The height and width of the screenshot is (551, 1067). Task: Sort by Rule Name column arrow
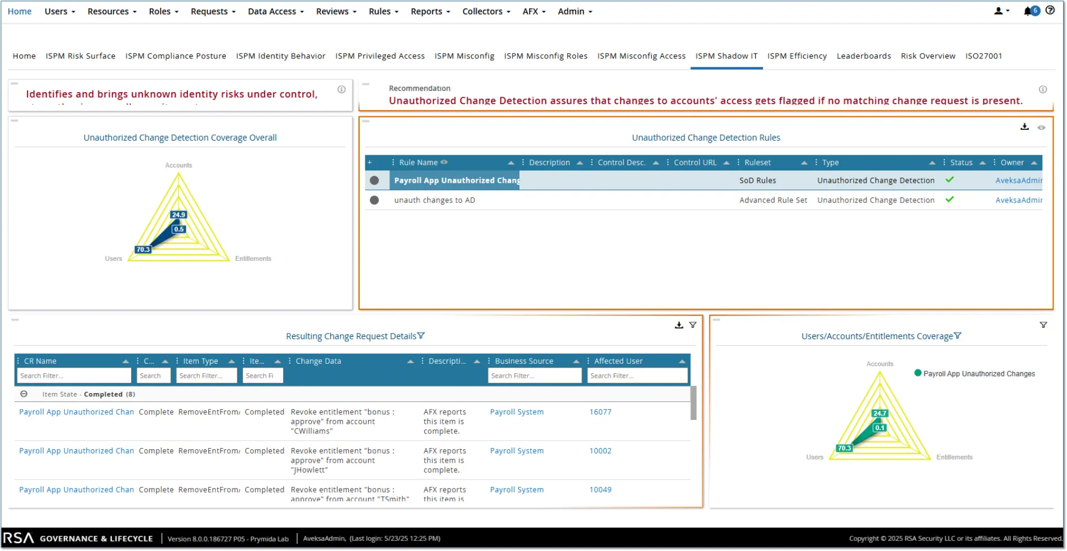click(511, 163)
